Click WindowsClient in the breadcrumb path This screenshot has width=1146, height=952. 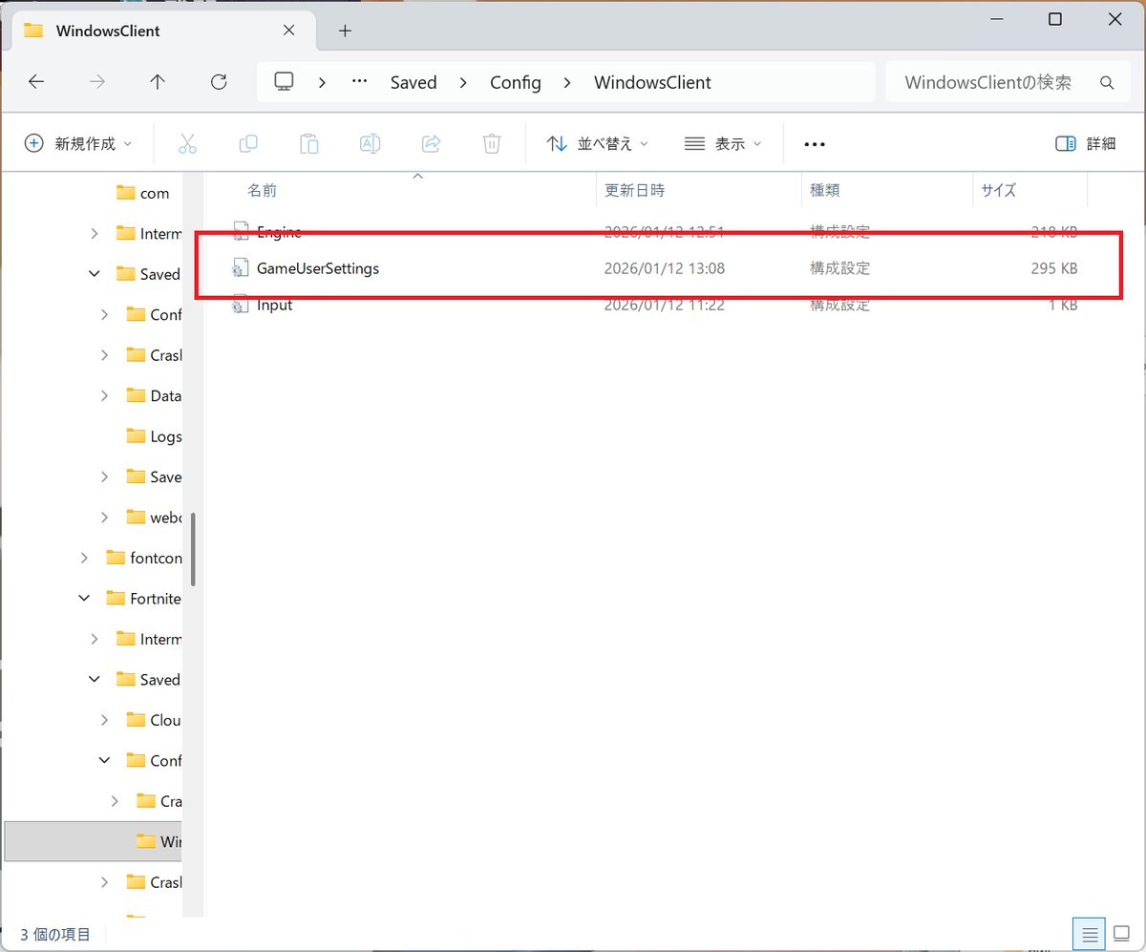click(x=652, y=83)
